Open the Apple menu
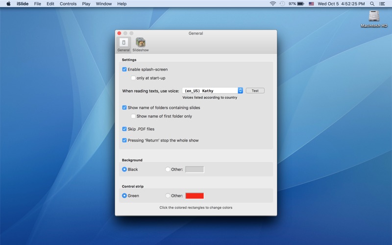392x245 pixels. [8, 4]
